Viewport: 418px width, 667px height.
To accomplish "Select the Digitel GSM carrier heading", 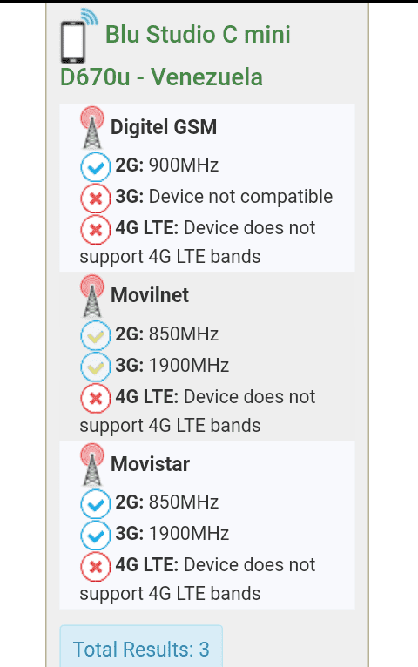I will pyautogui.click(x=164, y=127).
